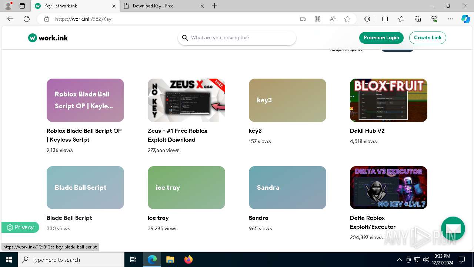The image size is (474, 267).
Task: Open the Zeus X thumbnail card
Action: [186, 100]
